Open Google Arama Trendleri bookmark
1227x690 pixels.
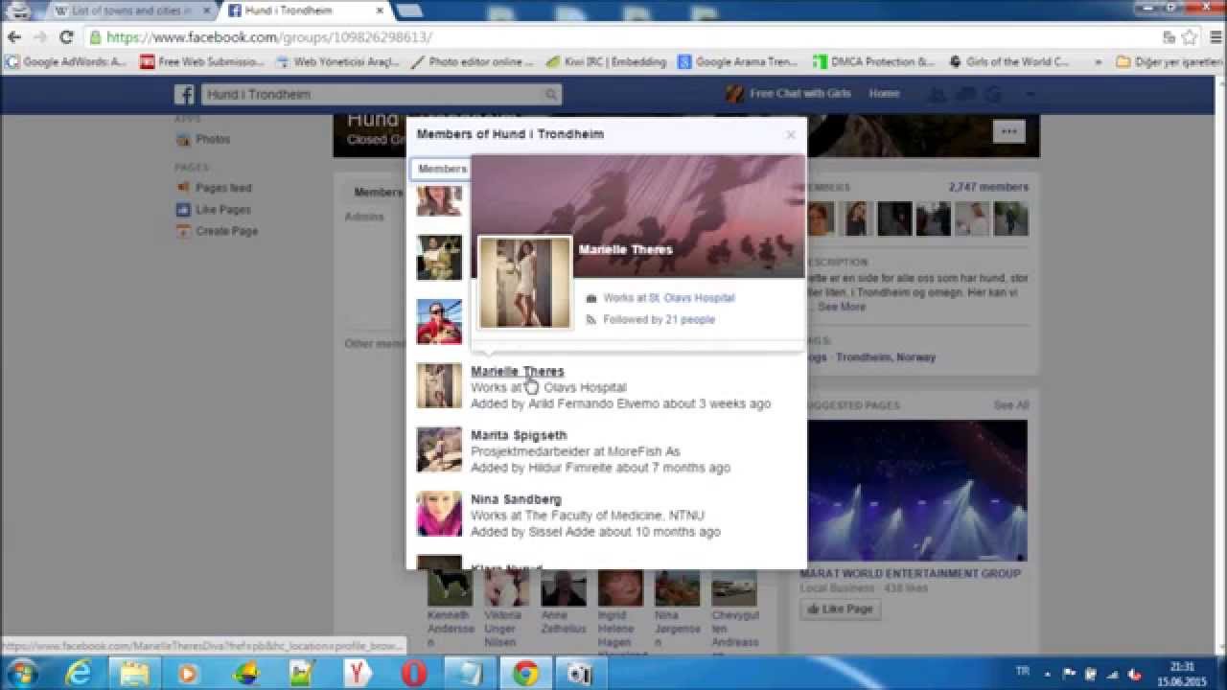(x=738, y=62)
